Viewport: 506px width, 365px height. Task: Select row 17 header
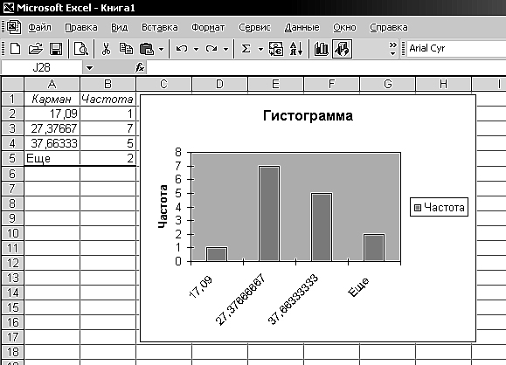click(12, 337)
